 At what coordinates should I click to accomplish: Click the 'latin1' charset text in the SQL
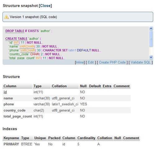pos(72,50)
